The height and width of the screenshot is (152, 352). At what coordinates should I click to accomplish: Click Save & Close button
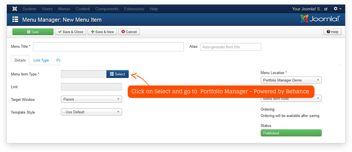(x=70, y=32)
